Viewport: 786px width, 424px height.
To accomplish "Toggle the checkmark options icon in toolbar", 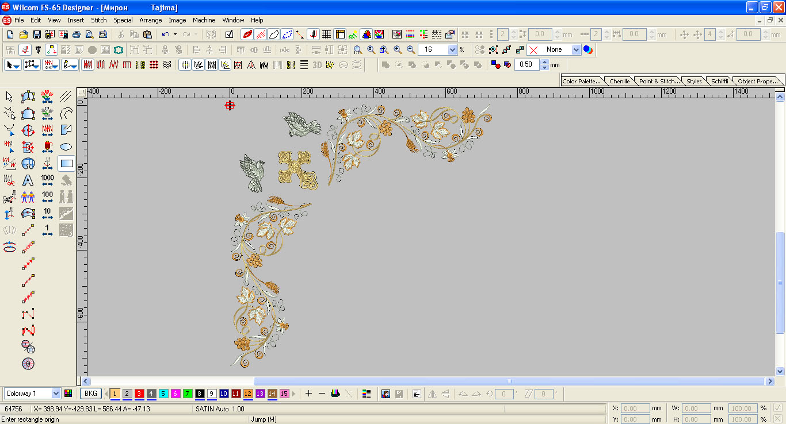I will pos(229,34).
